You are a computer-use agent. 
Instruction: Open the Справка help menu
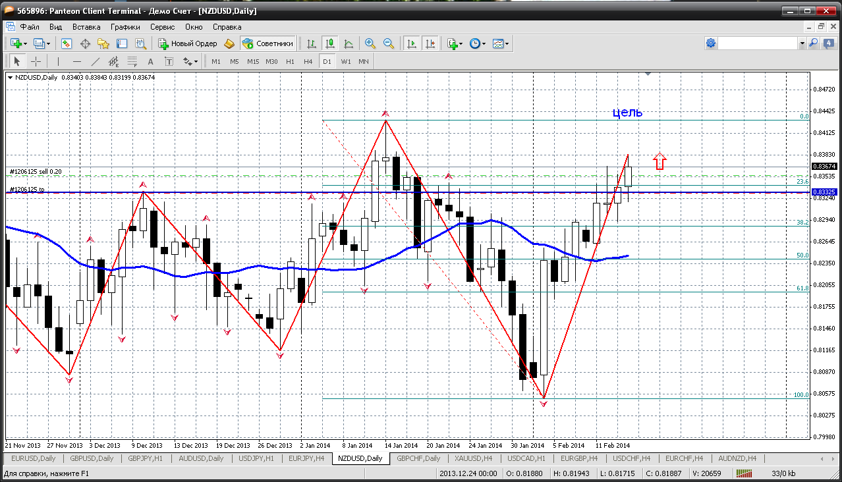pos(227,27)
